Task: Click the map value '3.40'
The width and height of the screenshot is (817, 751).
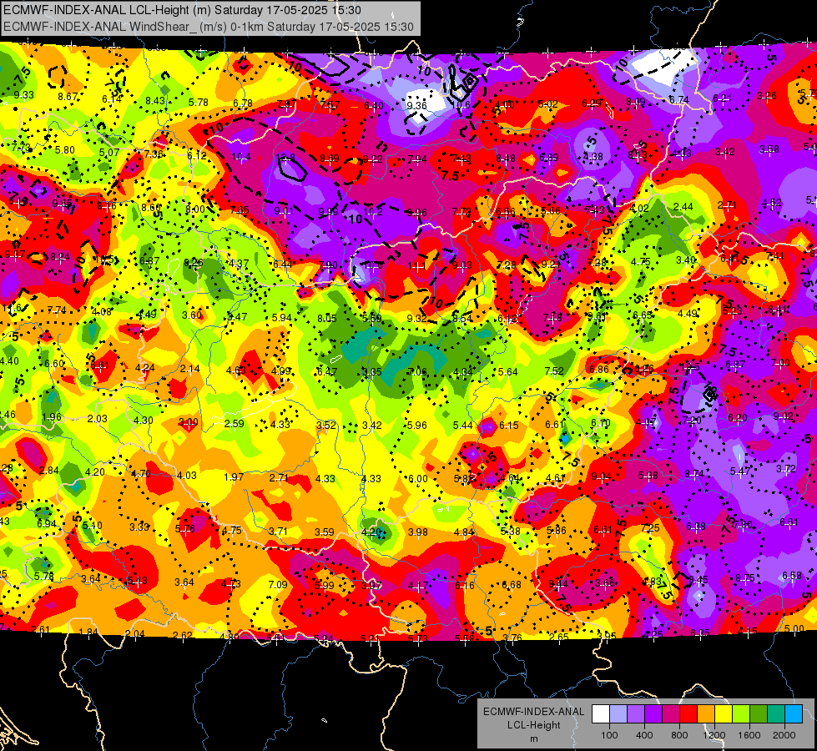Action: 686,260
